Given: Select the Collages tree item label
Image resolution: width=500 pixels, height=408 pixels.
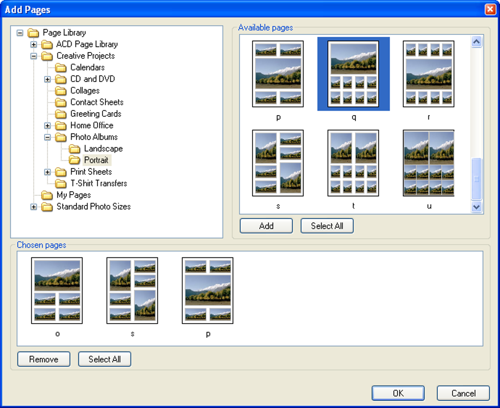Looking at the screenshot, I should click(x=85, y=91).
